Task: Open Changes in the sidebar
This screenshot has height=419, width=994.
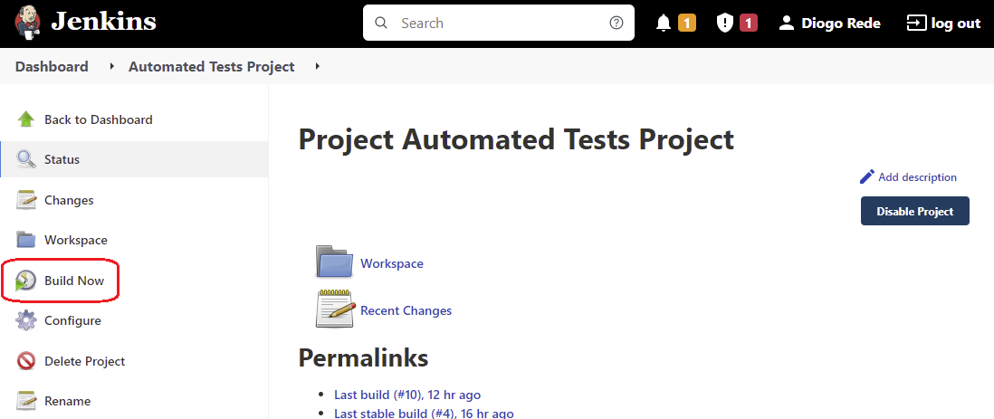Action: 69,200
